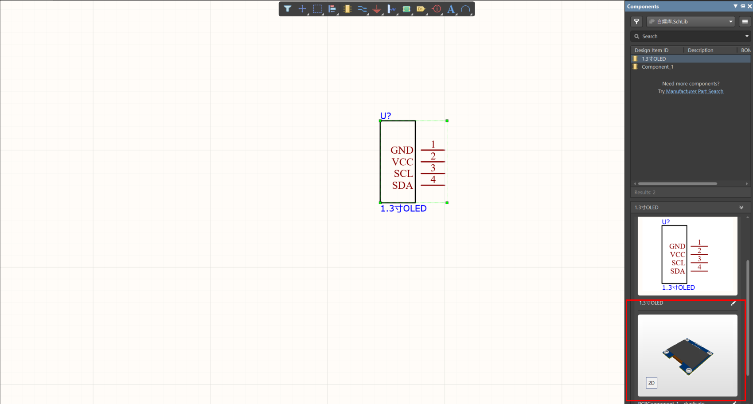Image resolution: width=753 pixels, height=404 pixels.
Task: Open the rectangular area selection tool
Action: (317, 9)
